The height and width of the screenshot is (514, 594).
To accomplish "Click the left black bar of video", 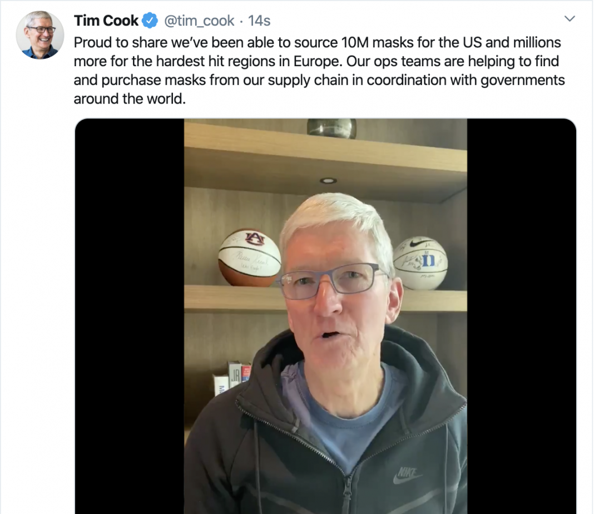I will pos(130,317).
